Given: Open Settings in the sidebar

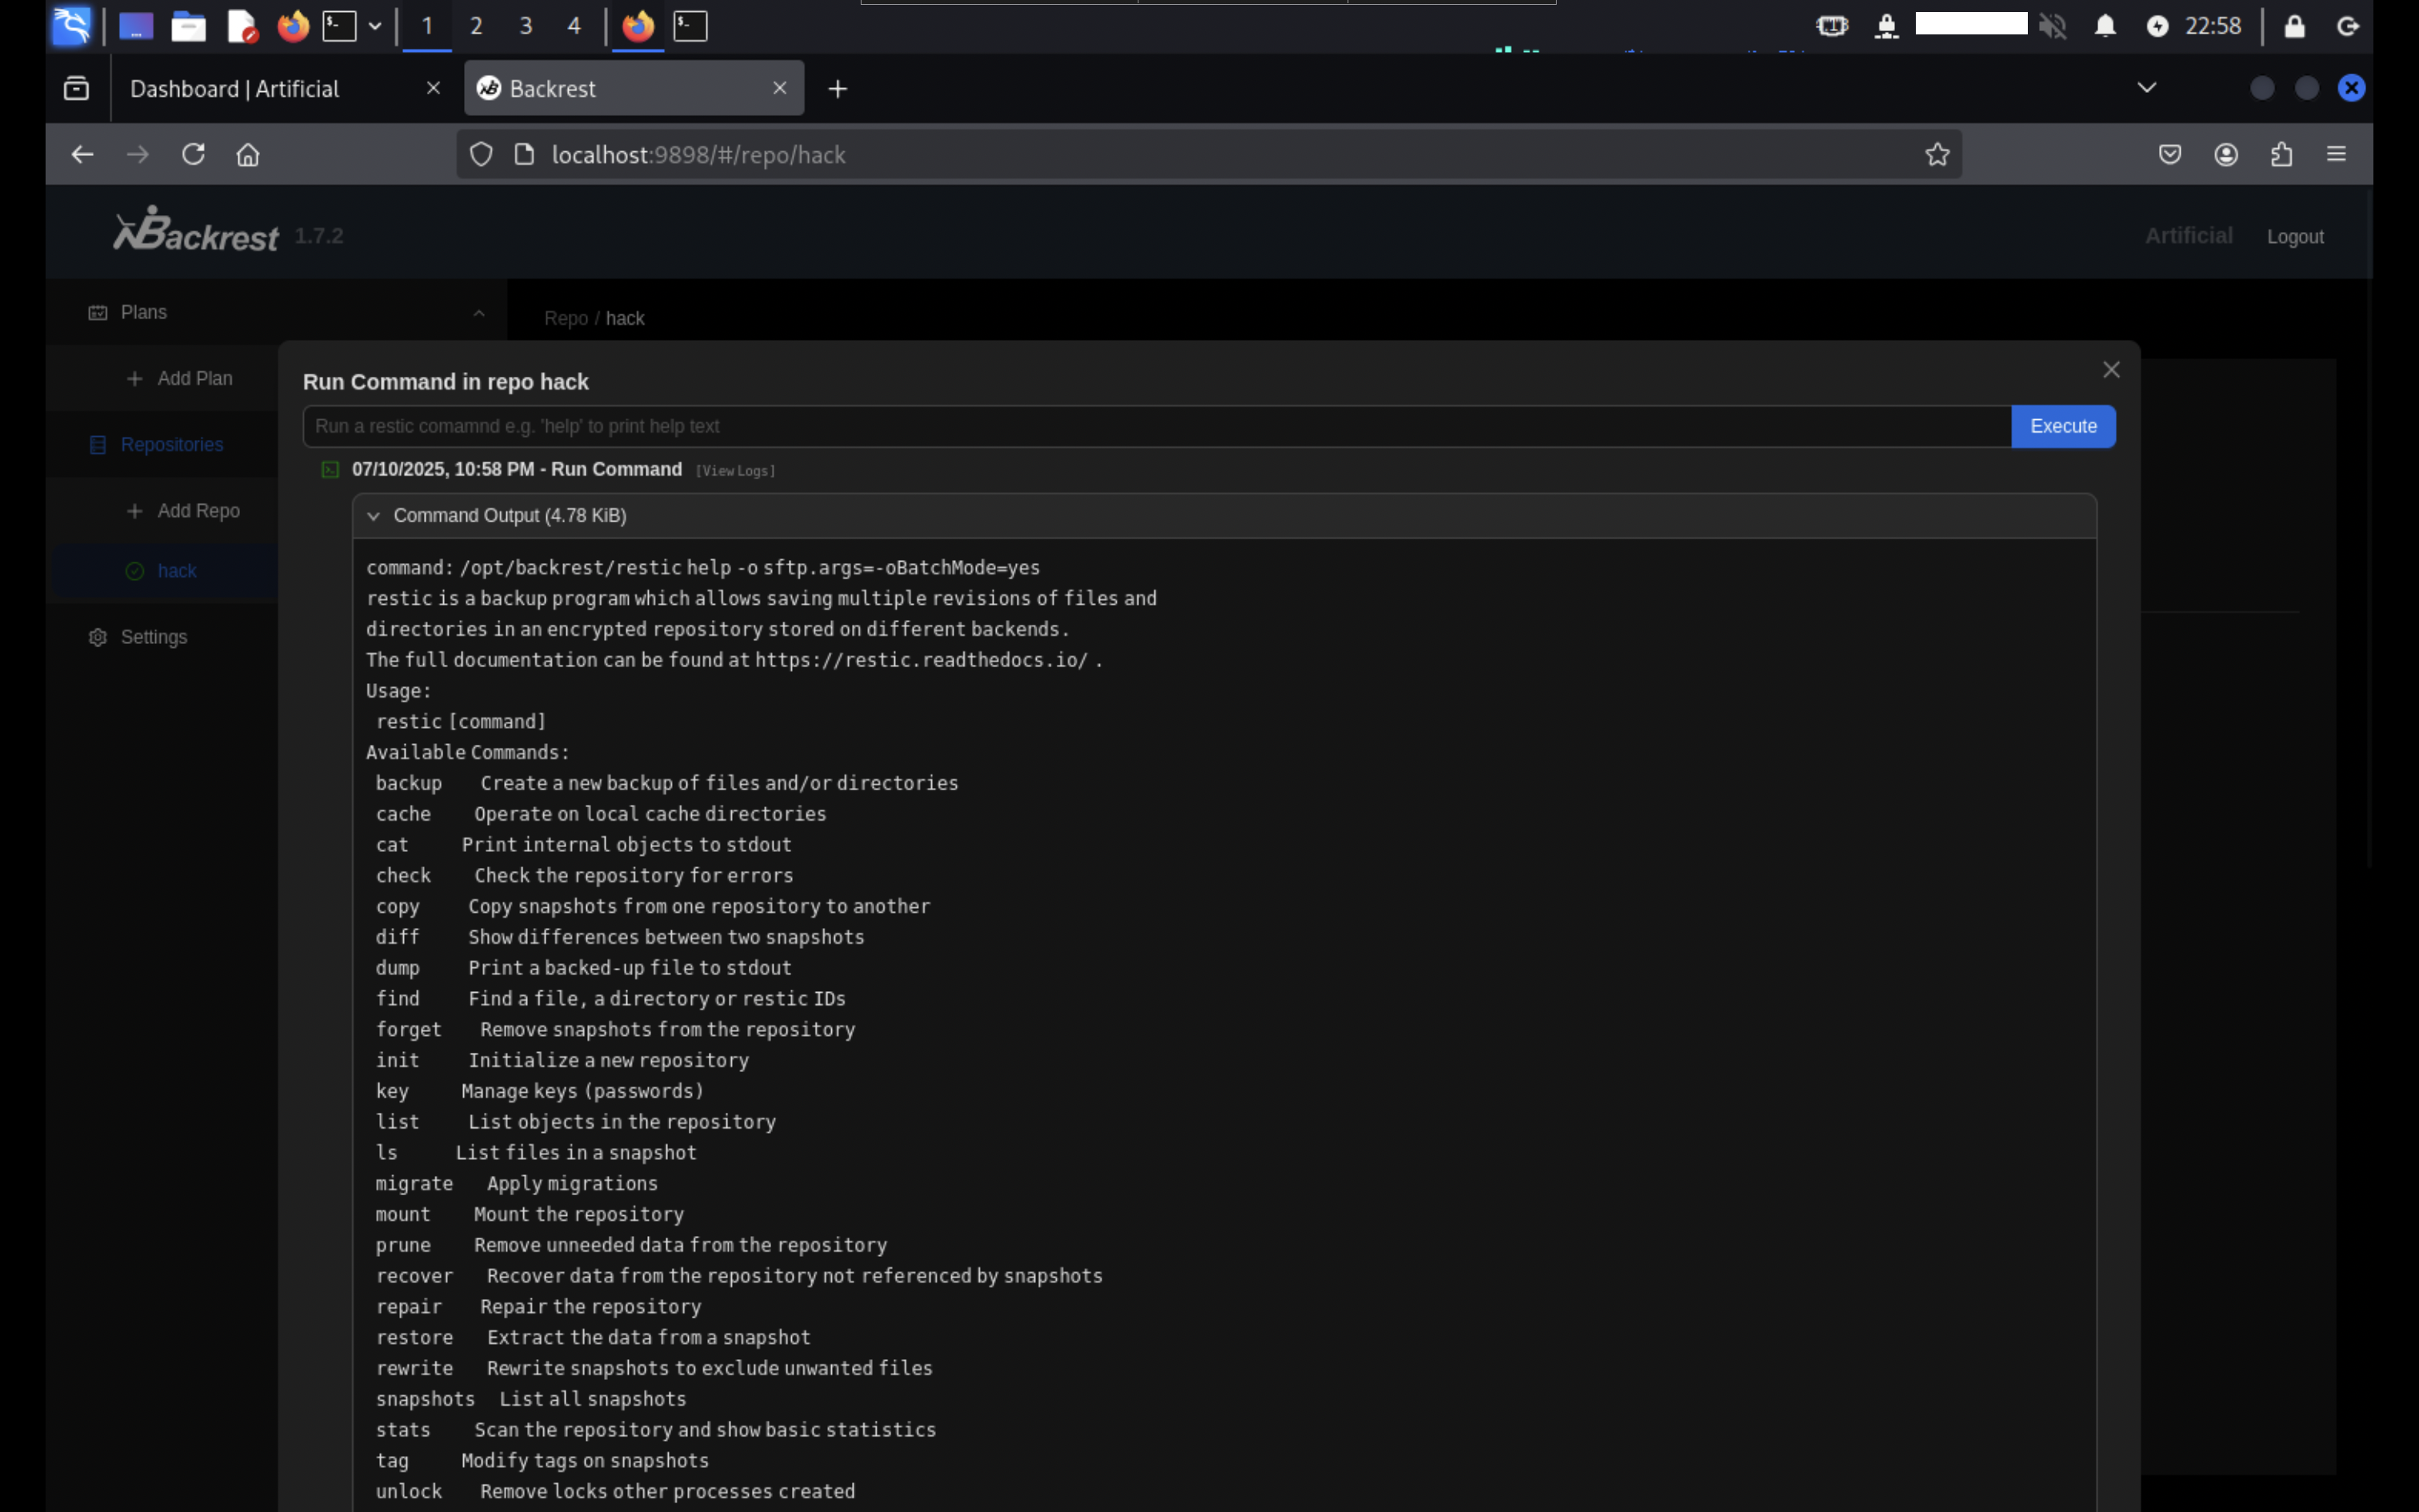Looking at the screenshot, I should click(153, 637).
